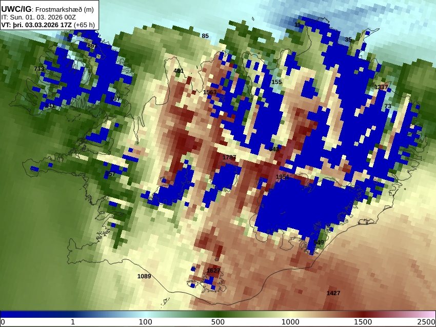
Task: Click the 35 value near northeast coast
Action: (348, 39)
